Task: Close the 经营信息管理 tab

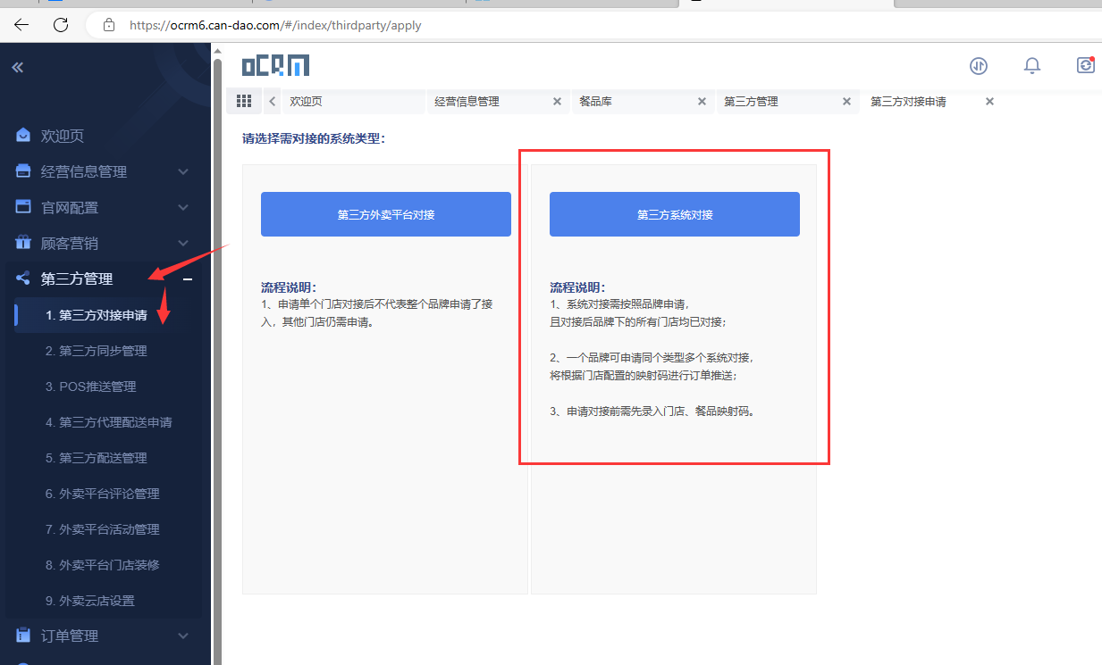Action: 557,102
